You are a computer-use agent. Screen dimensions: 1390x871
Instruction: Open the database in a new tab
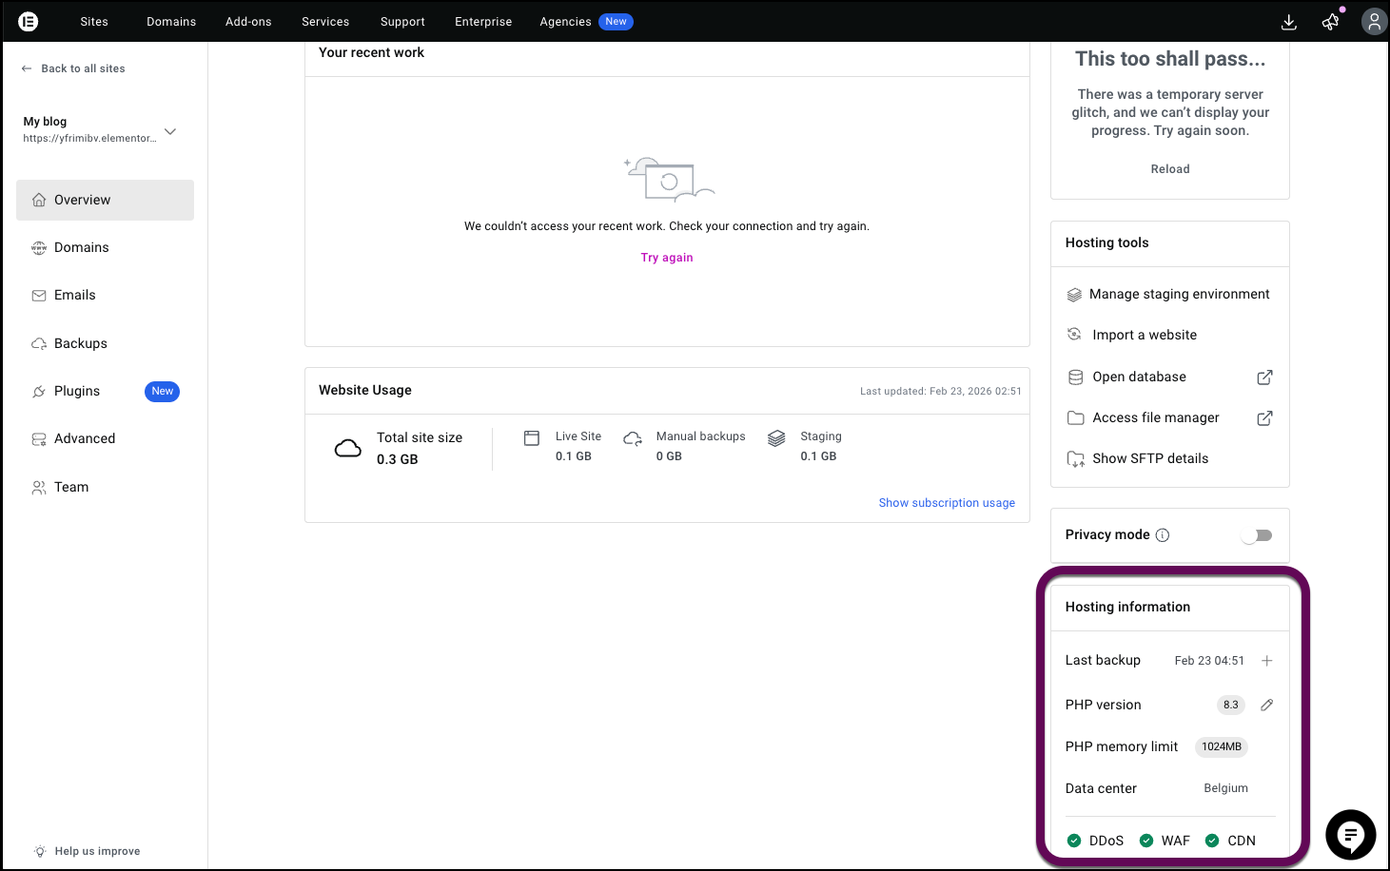(1263, 377)
